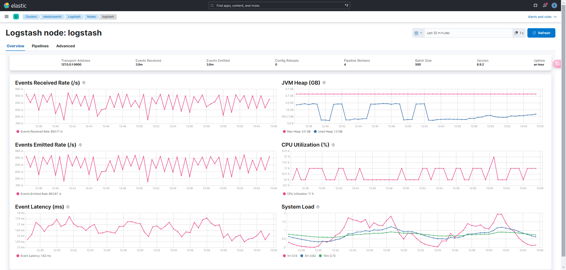Open the user account avatar E
Image resolution: width=566 pixels, height=270 pixels.
[x=554, y=6]
